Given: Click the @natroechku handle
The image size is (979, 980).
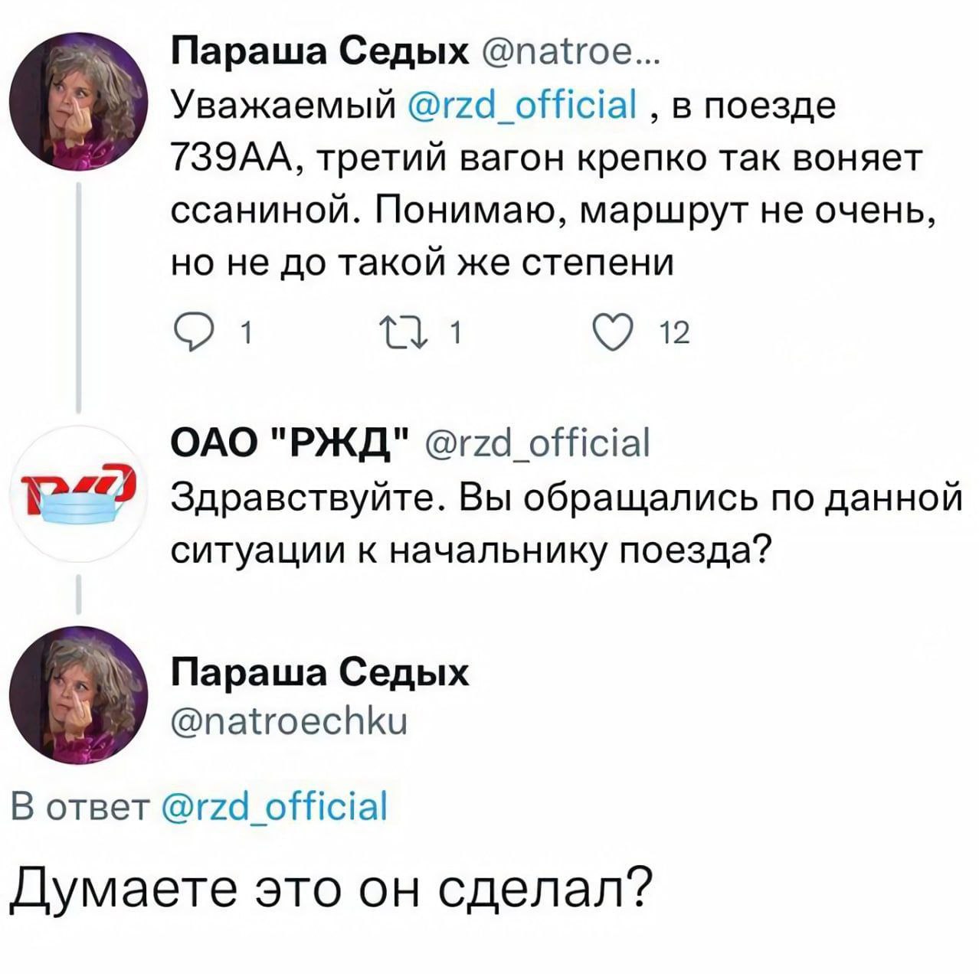Looking at the screenshot, I should [x=291, y=720].
